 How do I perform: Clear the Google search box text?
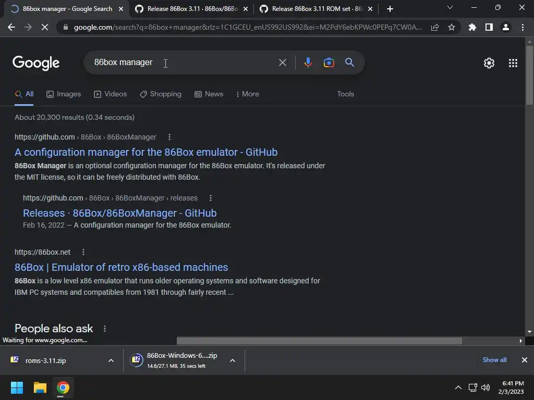(x=282, y=63)
